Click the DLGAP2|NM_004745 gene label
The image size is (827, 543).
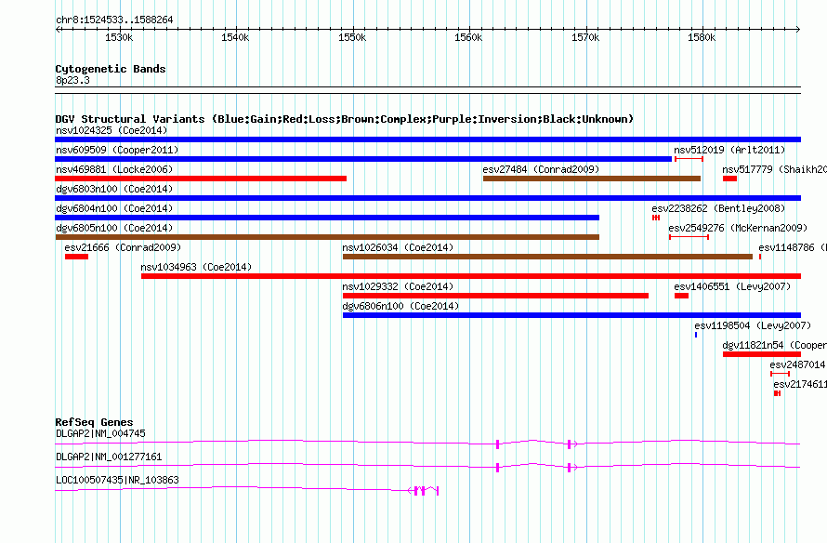point(100,434)
